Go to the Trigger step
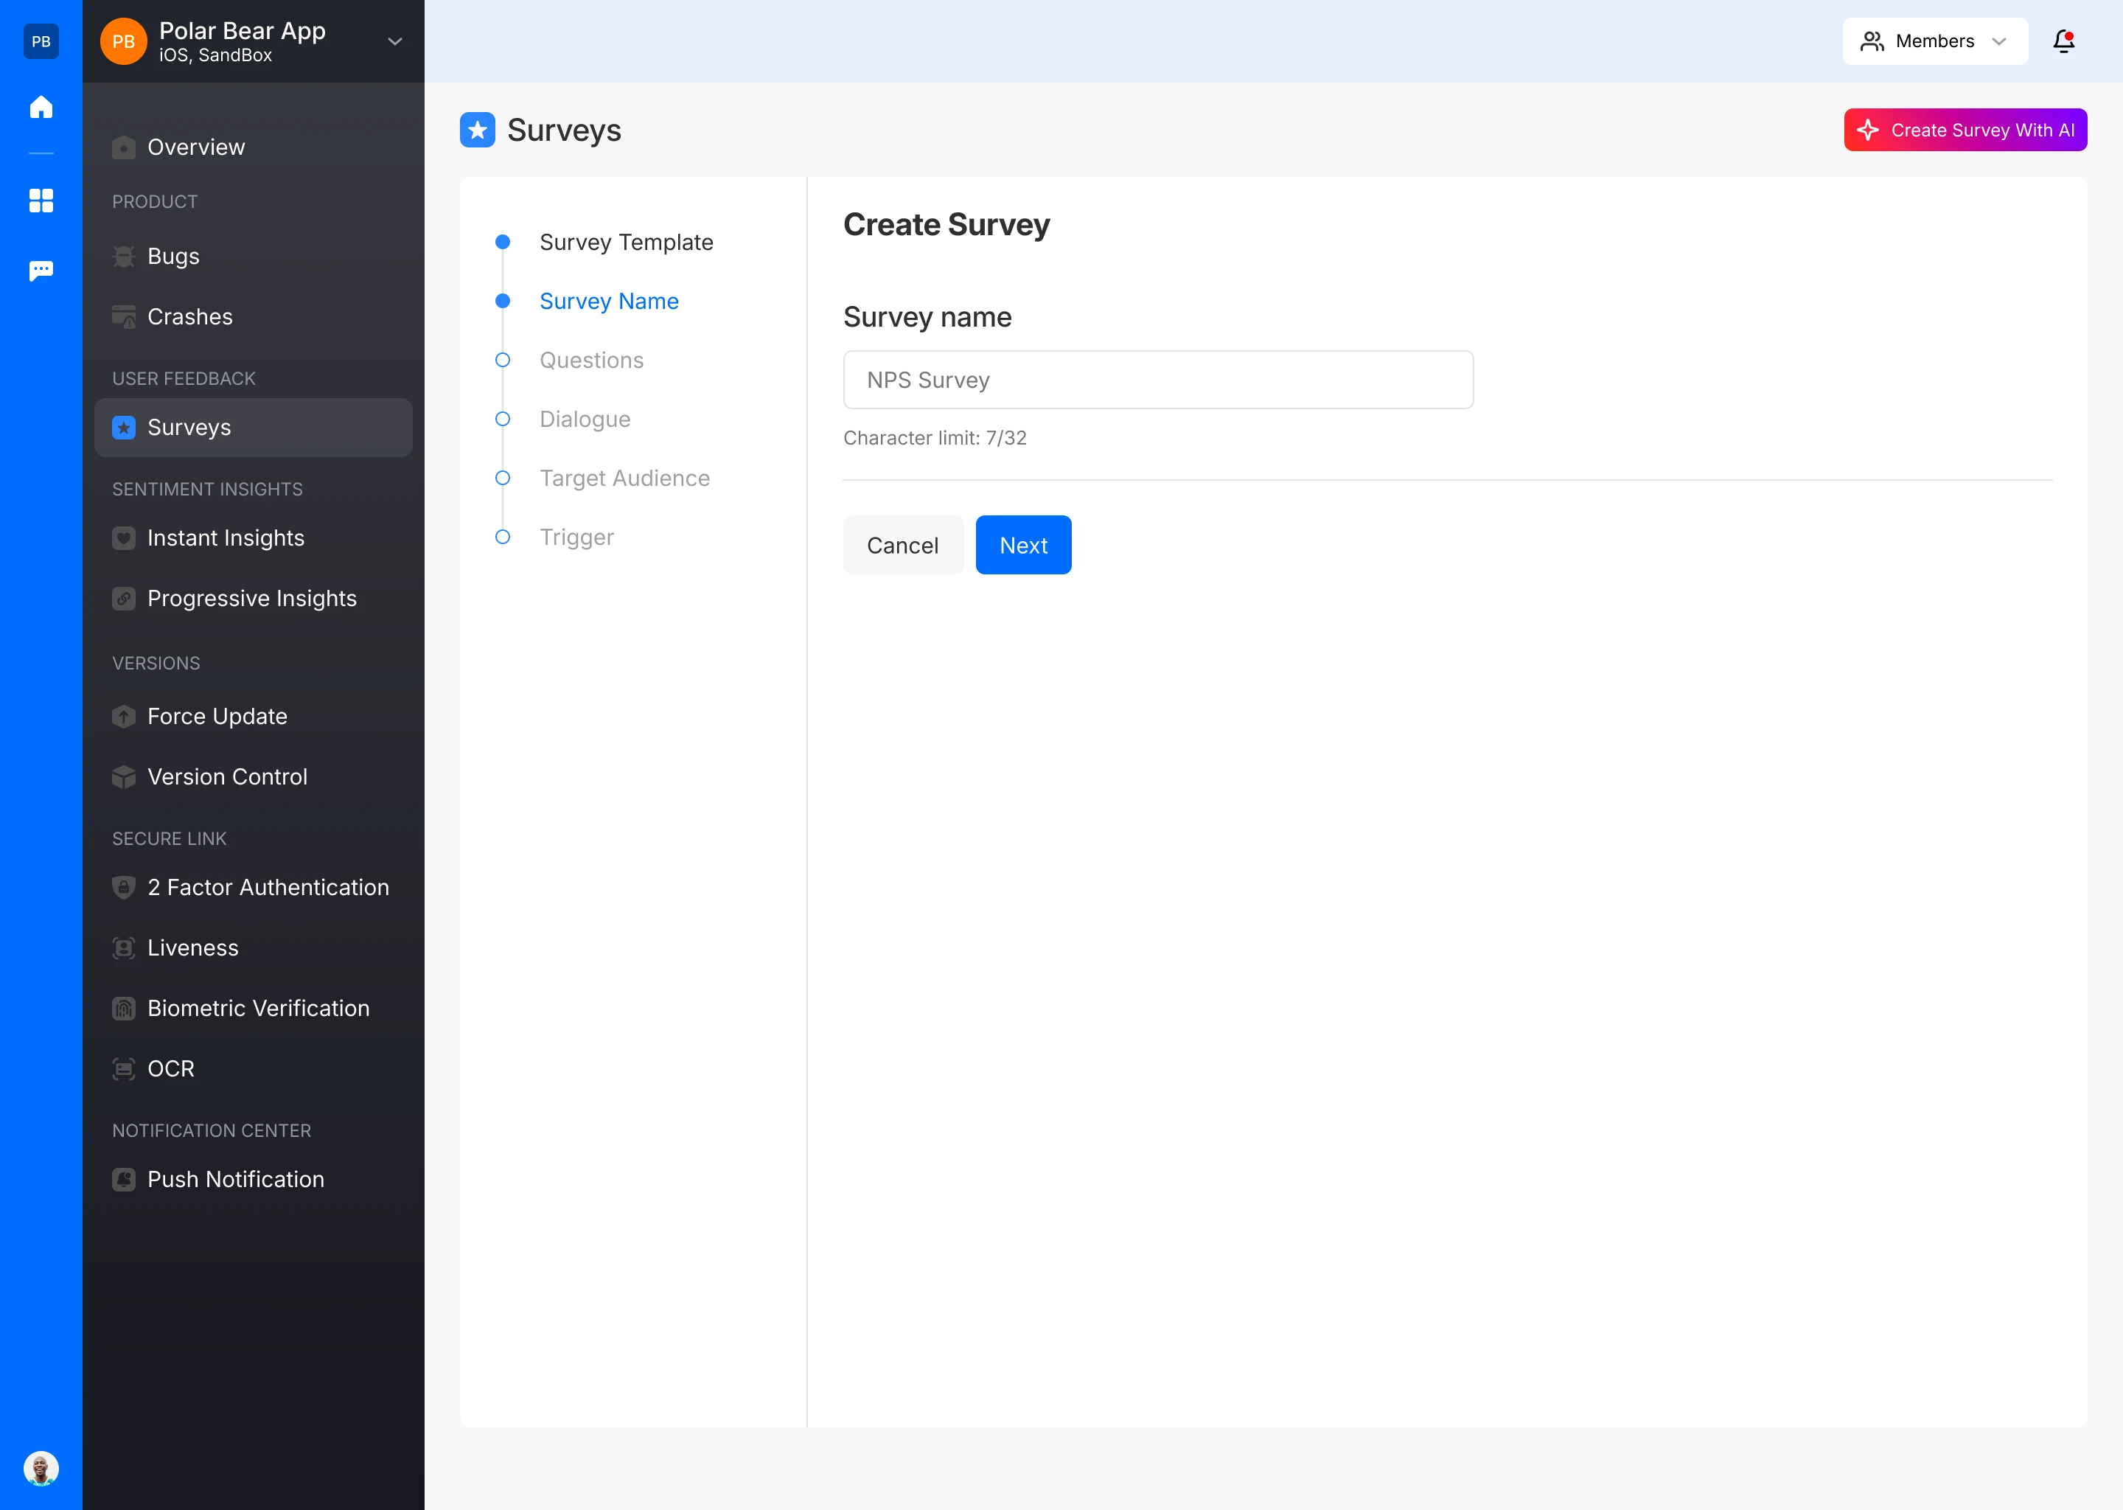2123x1510 pixels. tap(576, 537)
